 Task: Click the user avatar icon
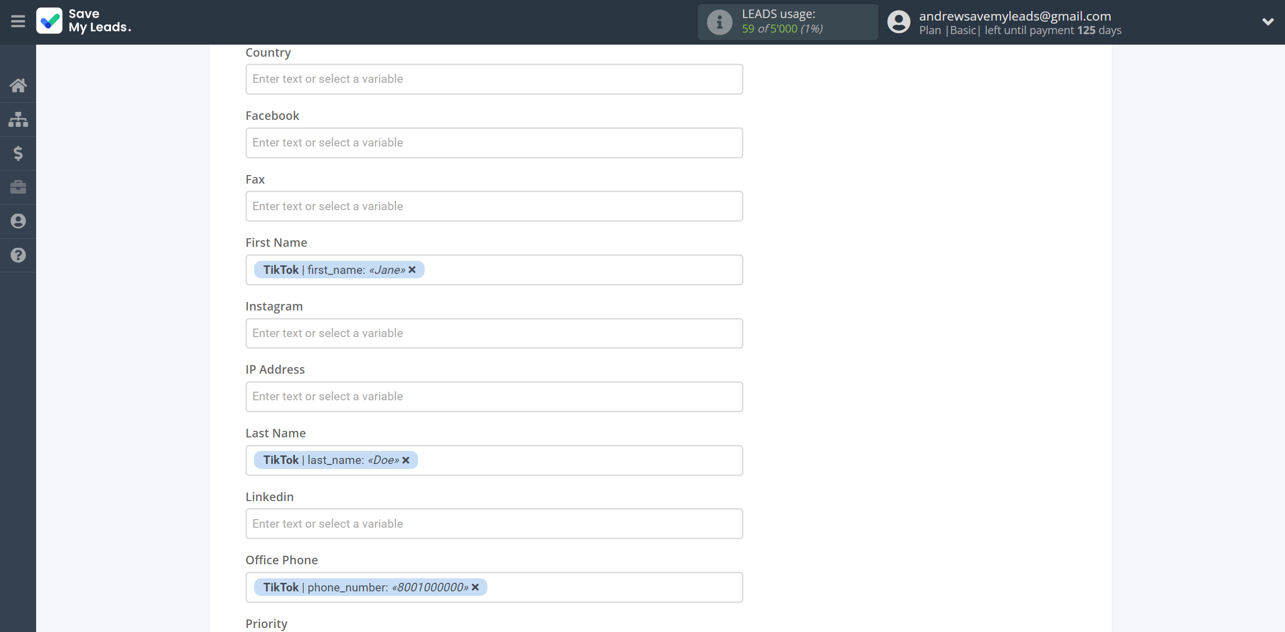pyautogui.click(x=898, y=22)
